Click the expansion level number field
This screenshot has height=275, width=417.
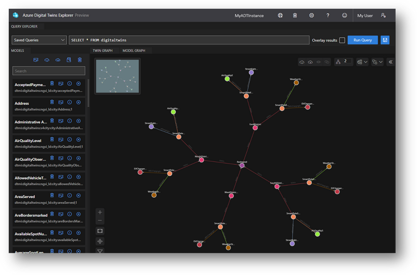[x=347, y=61]
